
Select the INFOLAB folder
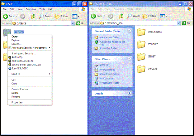(147, 69)
